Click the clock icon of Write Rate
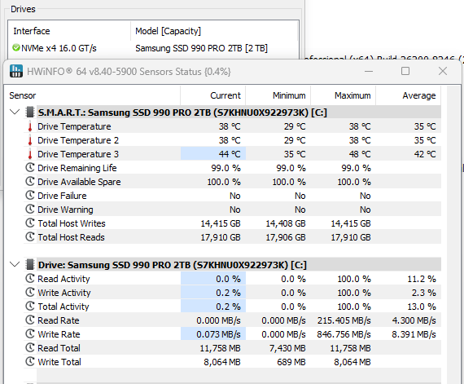 [x=30, y=333]
